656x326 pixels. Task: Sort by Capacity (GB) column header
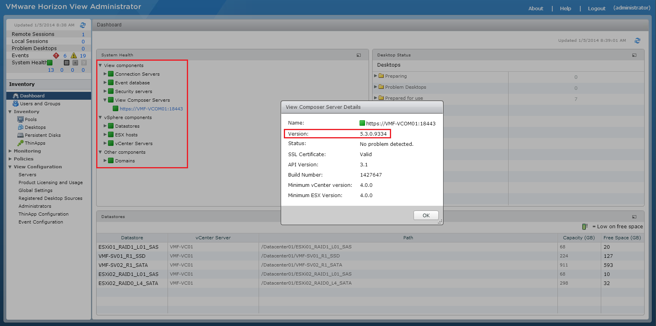[579, 238]
